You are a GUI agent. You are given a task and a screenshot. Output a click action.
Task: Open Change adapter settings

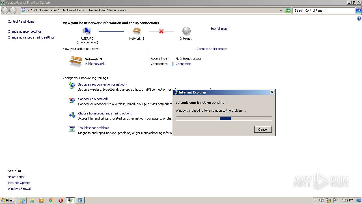25,31
